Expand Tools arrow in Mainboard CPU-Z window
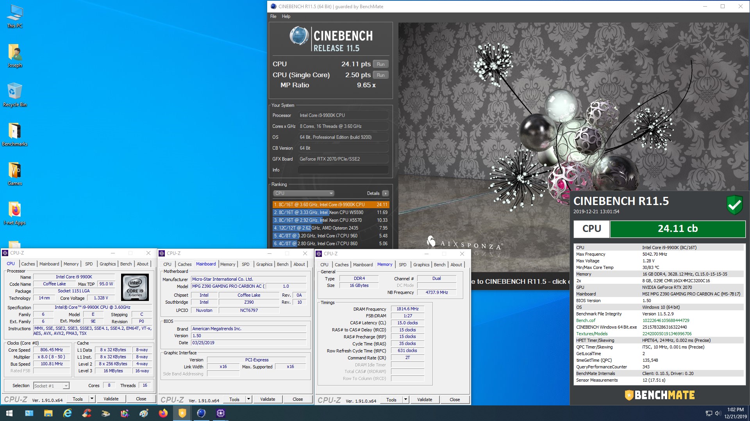 click(x=248, y=399)
